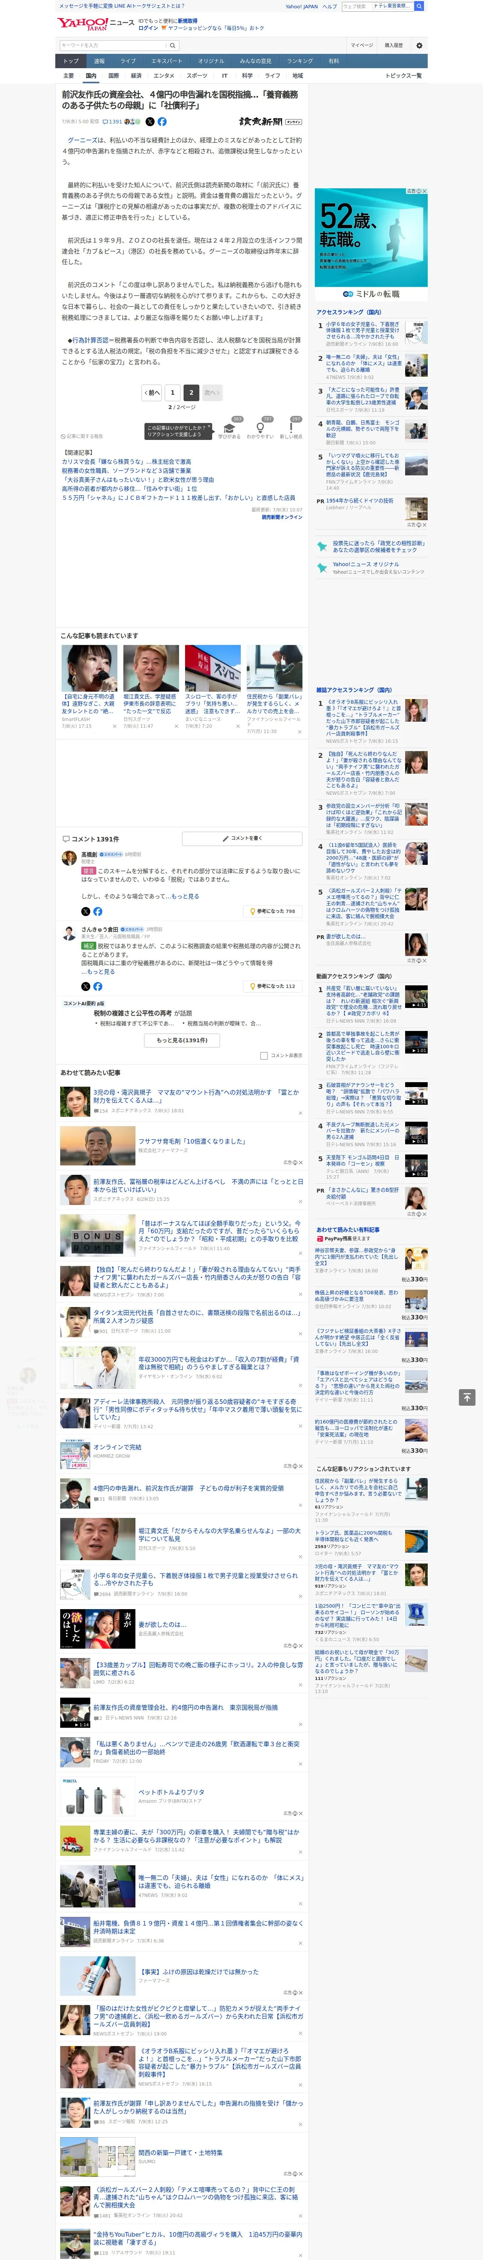
Task: Open 高橋創's avatar profile
Action: [x=68, y=858]
